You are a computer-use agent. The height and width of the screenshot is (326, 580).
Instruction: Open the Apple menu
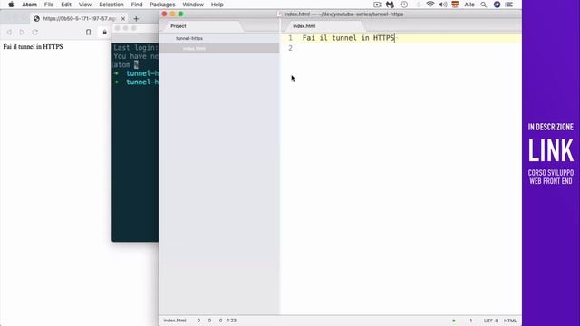click(11, 5)
